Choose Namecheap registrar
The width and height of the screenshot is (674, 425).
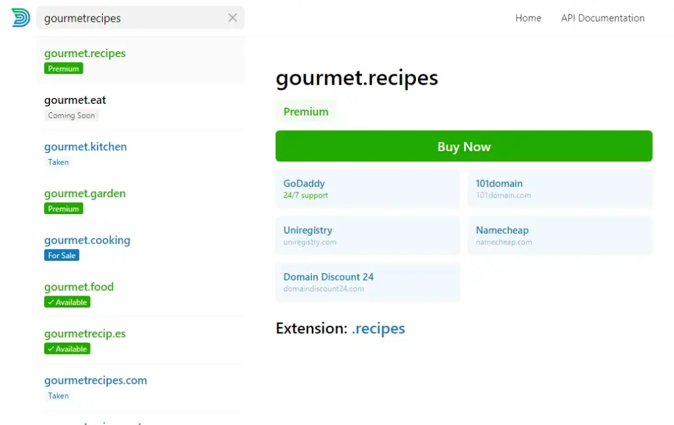(x=560, y=235)
